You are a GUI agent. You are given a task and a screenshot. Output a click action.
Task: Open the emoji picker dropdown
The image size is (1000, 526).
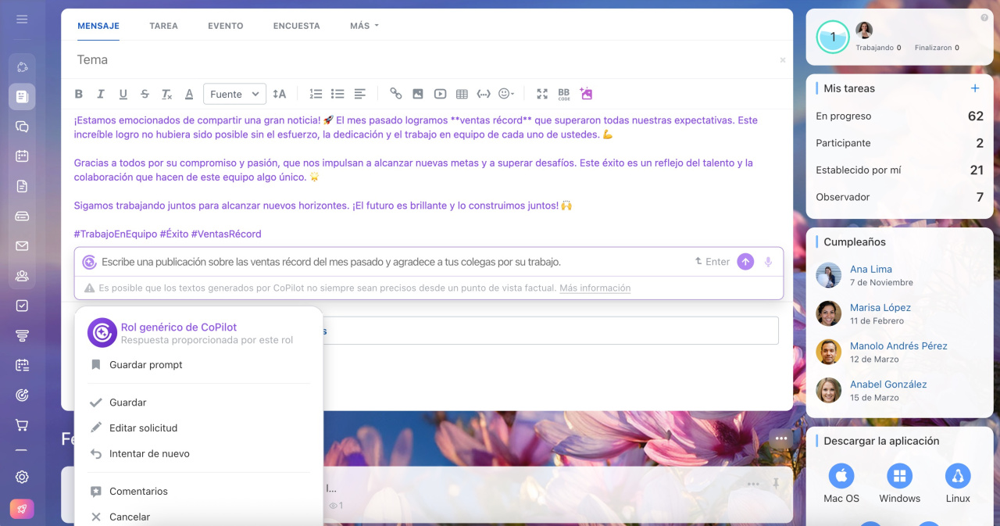tap(506, 94)
